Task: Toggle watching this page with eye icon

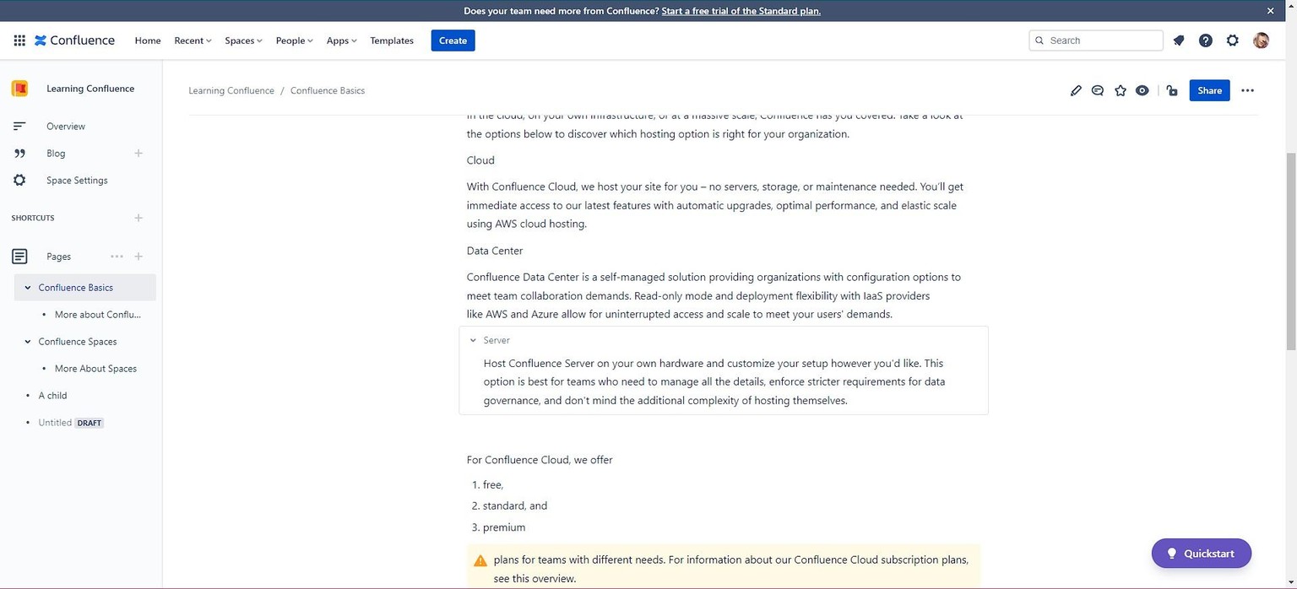Action: (x=1142, y=90)
